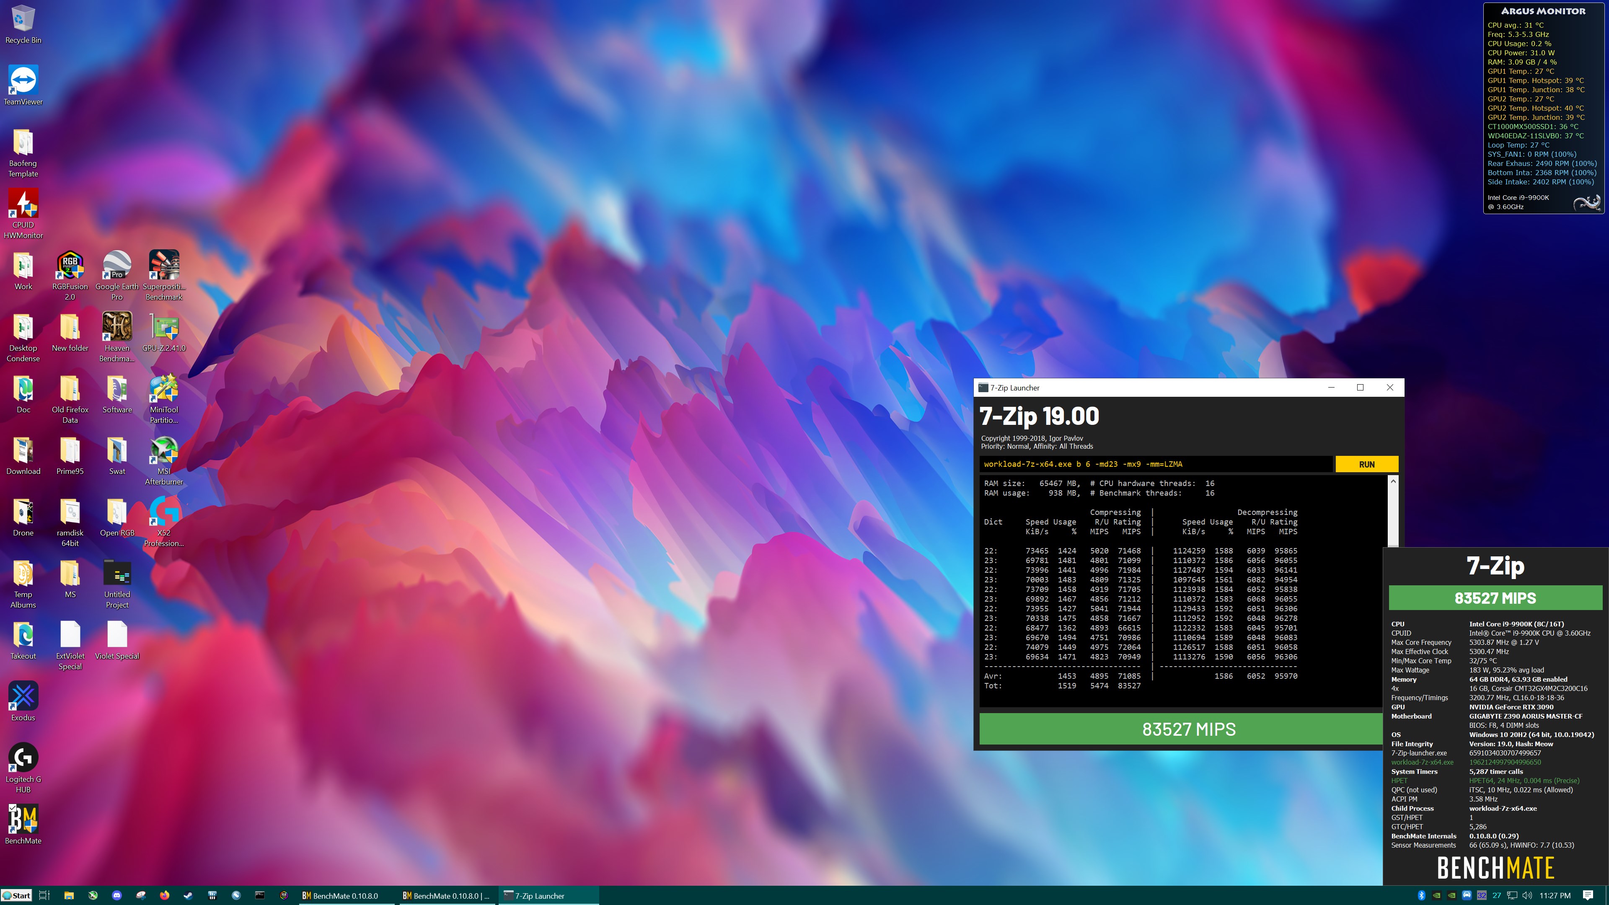Launch X52 Professional shortcut
This screenshot has height=905, width=1609.
pos(164,522)
